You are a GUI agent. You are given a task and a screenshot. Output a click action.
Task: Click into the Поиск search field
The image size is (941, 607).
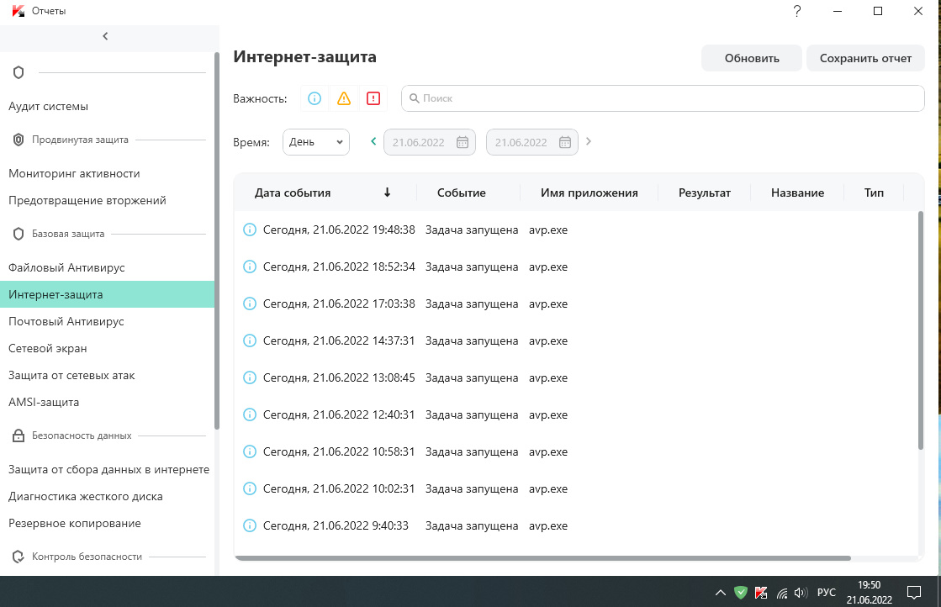pyautogui.click(x=663, y=98)
